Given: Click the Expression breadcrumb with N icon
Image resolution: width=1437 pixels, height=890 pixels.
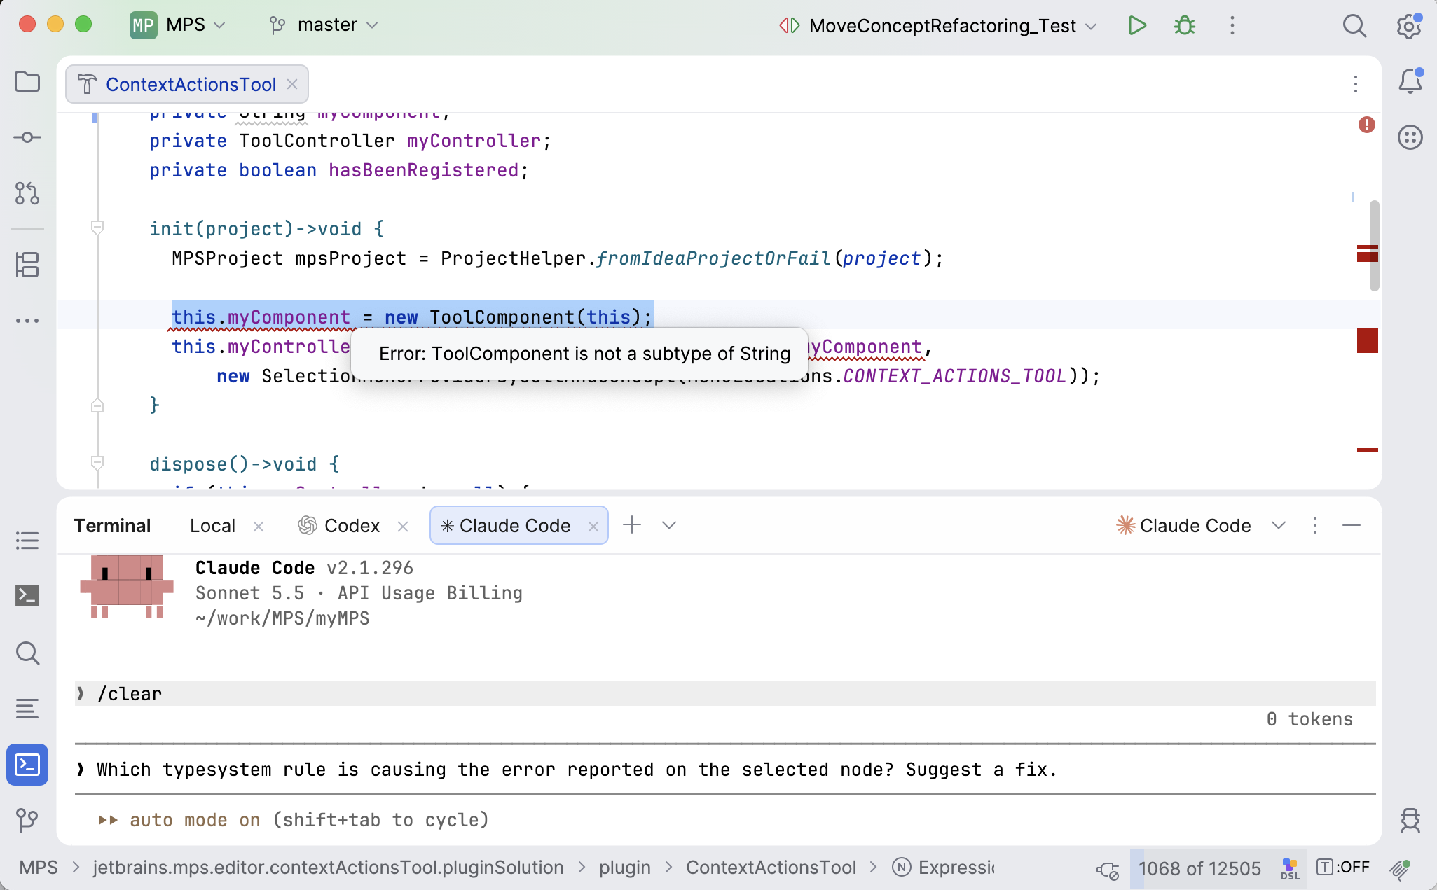Looking at the screenshot, I should click(943, 868).
